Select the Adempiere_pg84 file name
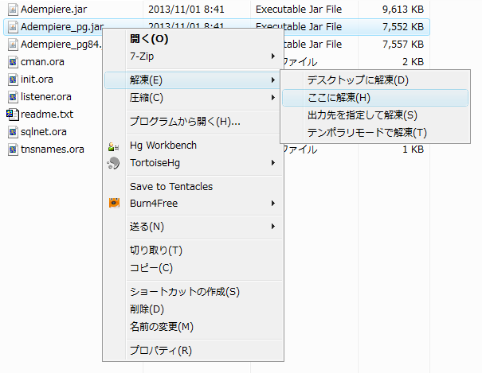 pos(61,45)
